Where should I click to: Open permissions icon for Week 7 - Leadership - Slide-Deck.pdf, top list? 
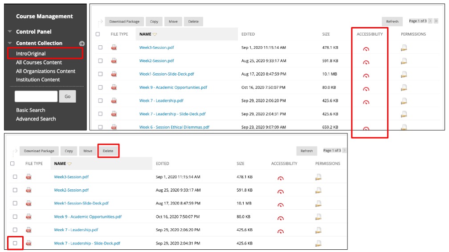404,114
